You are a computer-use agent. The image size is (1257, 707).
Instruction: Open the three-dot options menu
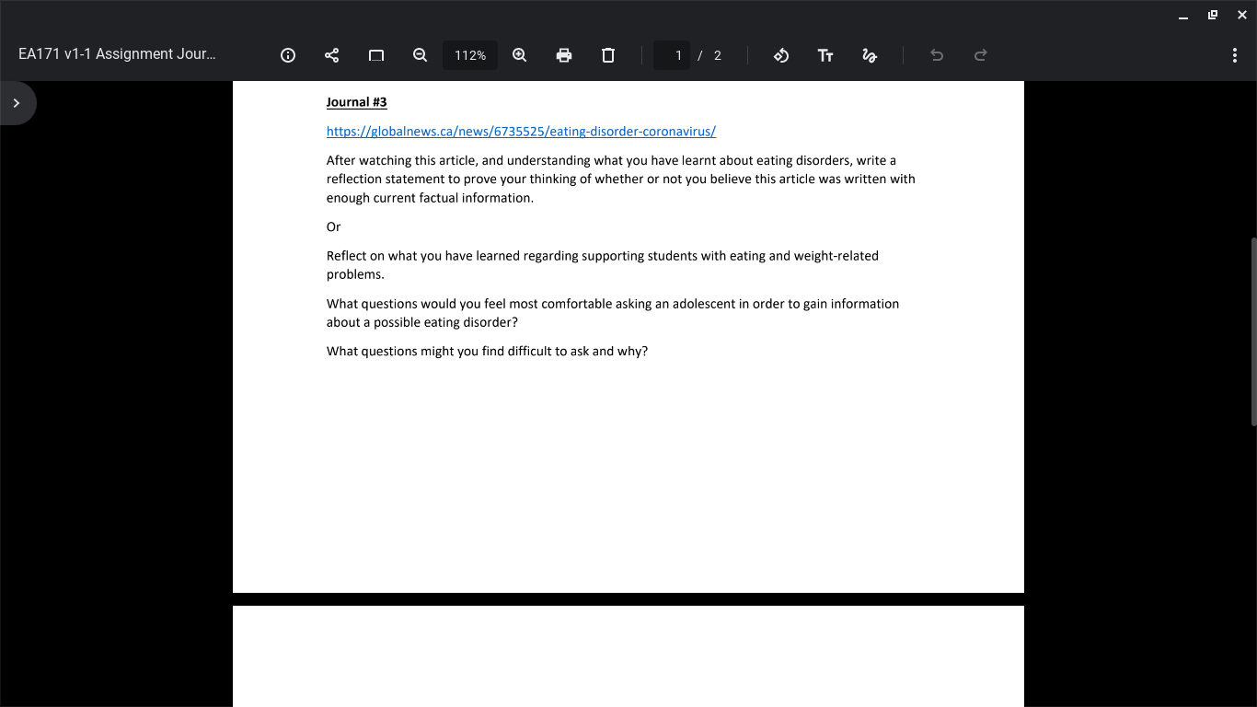tap(1235, 55)
